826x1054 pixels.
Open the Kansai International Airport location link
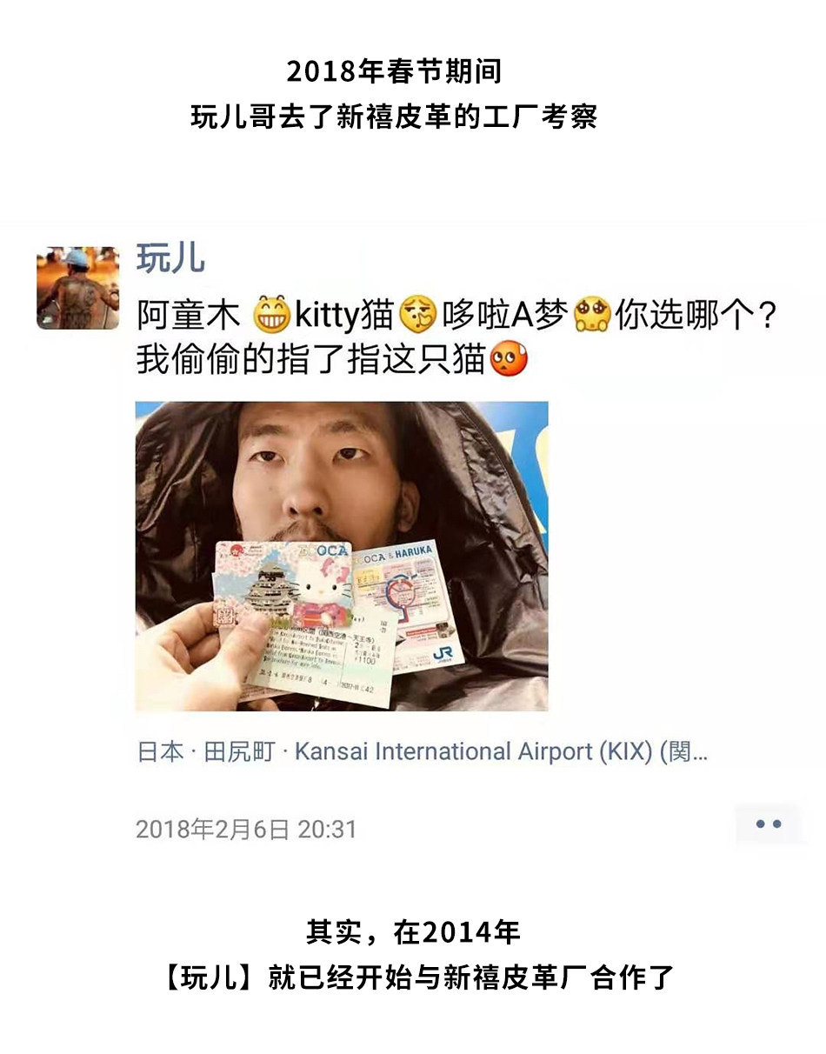(x=423, y=752)
